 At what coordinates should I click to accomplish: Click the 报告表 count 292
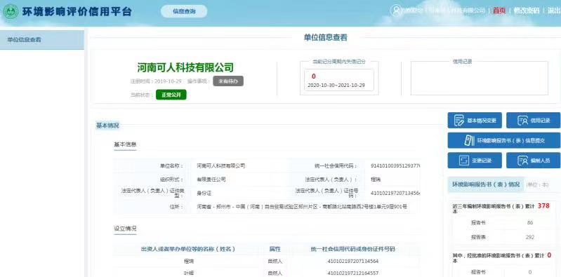530,237
